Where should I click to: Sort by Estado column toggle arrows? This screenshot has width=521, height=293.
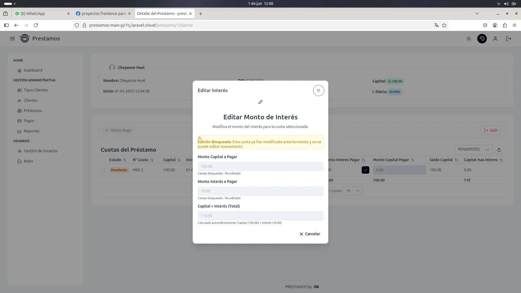[x=125, y=160]
